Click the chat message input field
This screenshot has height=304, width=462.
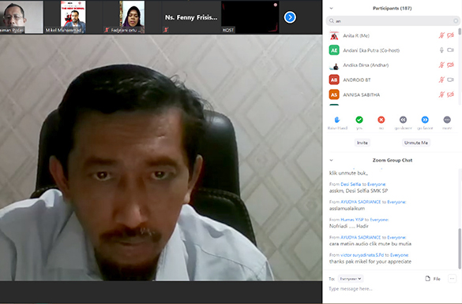[392, 289]
